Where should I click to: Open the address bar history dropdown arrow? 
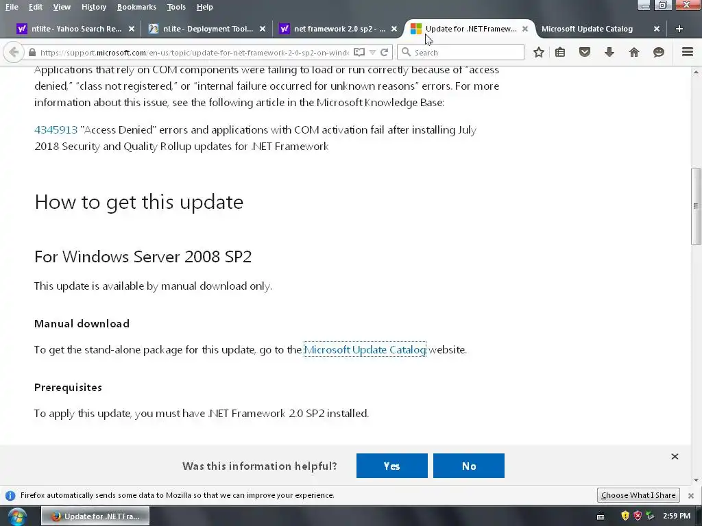point(372,52)
